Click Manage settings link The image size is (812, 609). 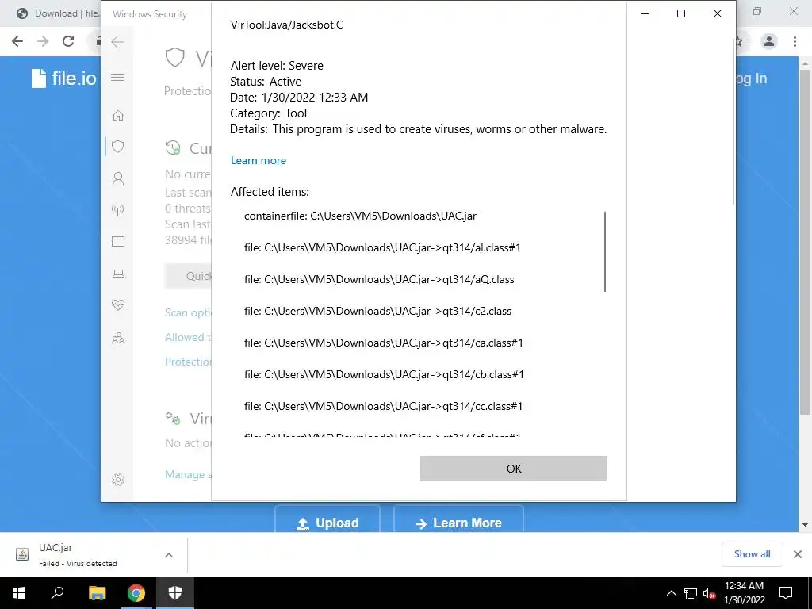point(188,474)
